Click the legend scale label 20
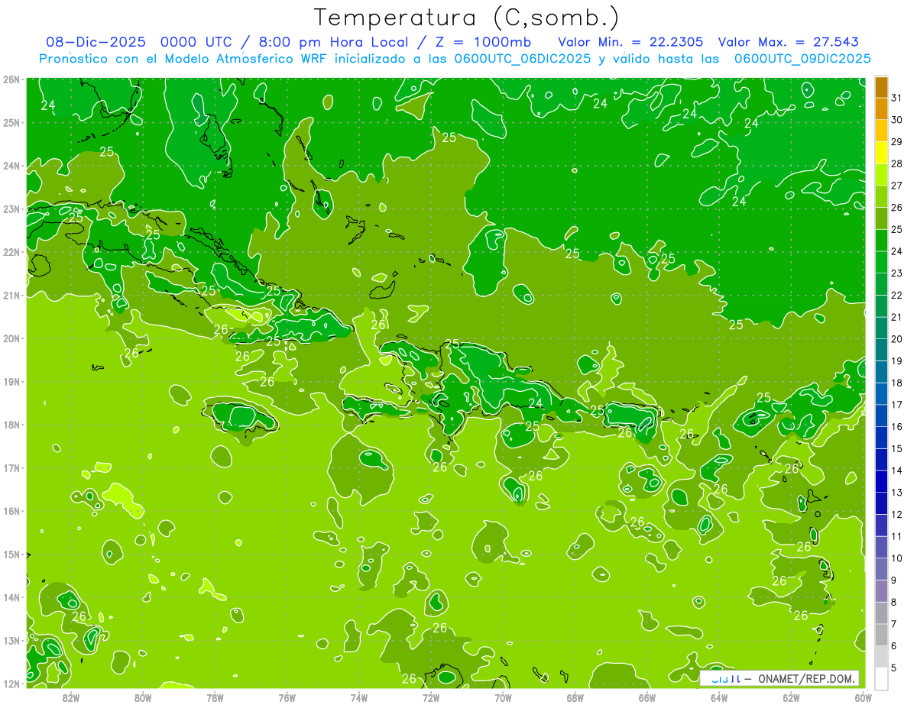The image size is (917, 708). tap(896, 339)
